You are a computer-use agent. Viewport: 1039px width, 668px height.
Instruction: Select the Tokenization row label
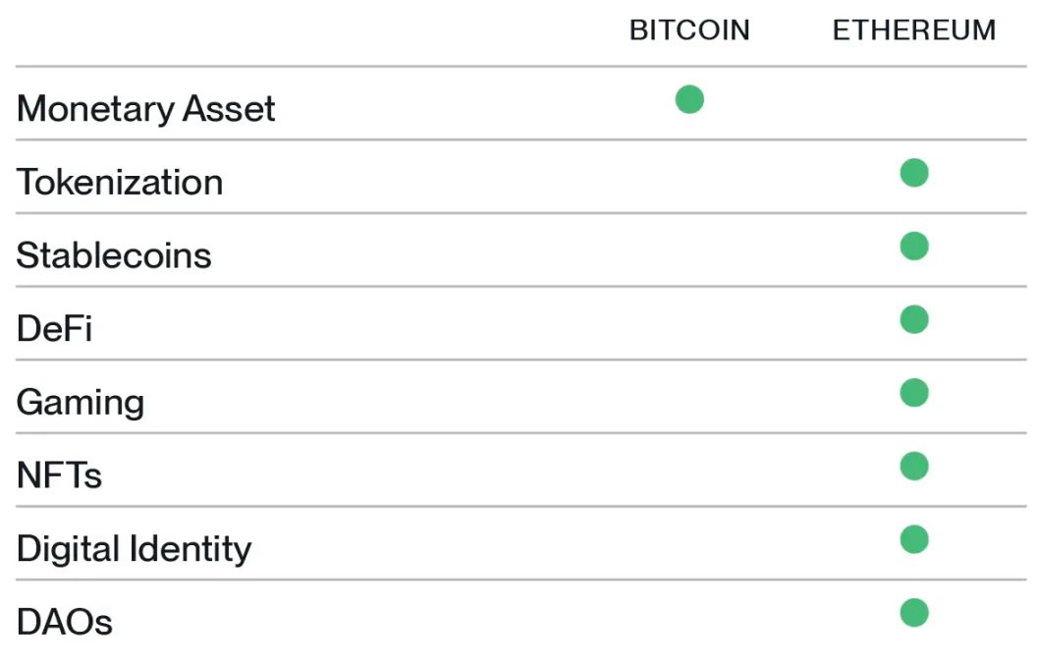120,183
